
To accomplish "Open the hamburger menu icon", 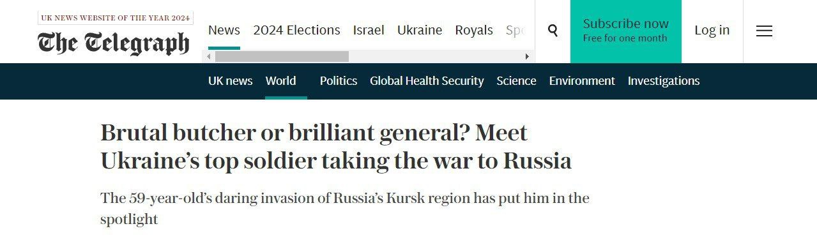I will [764, 31].
